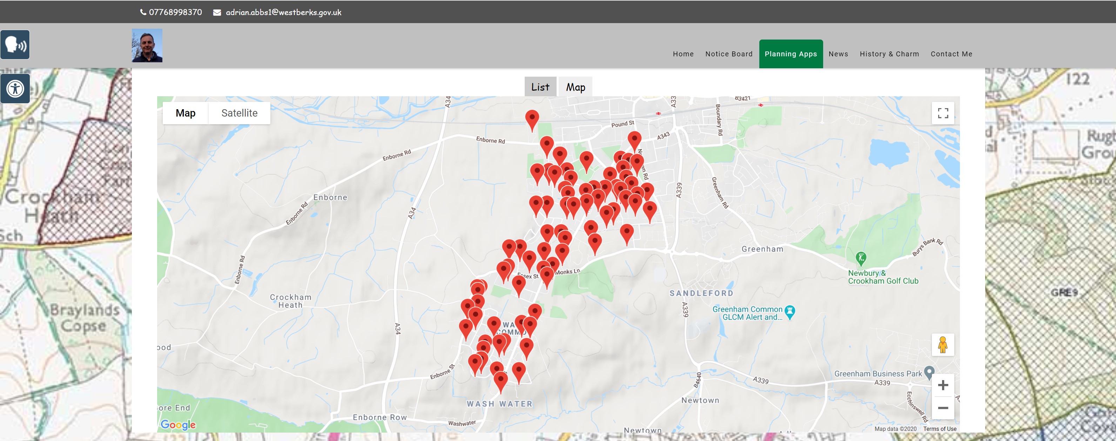1116x441 pixels.
Task: Select the Street View pegman icon
Action: pos(943,345)
